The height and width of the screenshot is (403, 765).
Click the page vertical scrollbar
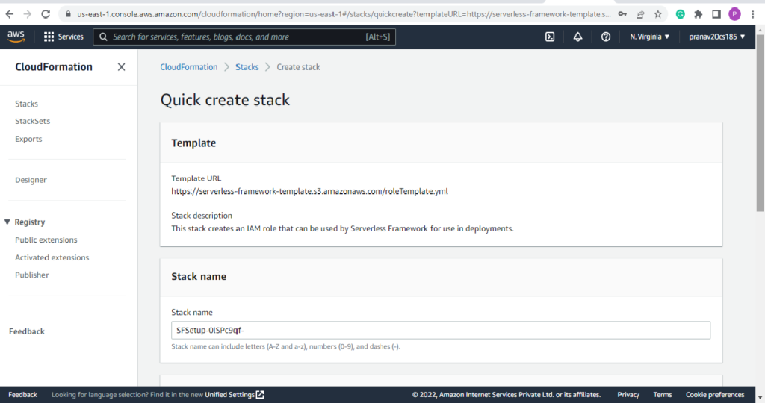760,122
